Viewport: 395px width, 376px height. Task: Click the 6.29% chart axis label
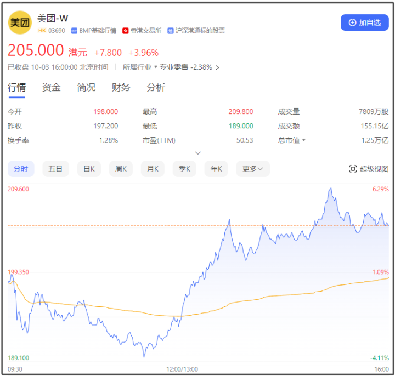pyautogui.click(x=381, y=189)
